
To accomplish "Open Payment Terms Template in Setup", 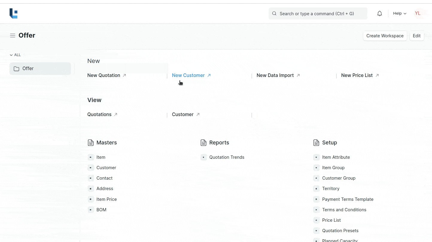I will pyautogui.click(x=348, y=199).
